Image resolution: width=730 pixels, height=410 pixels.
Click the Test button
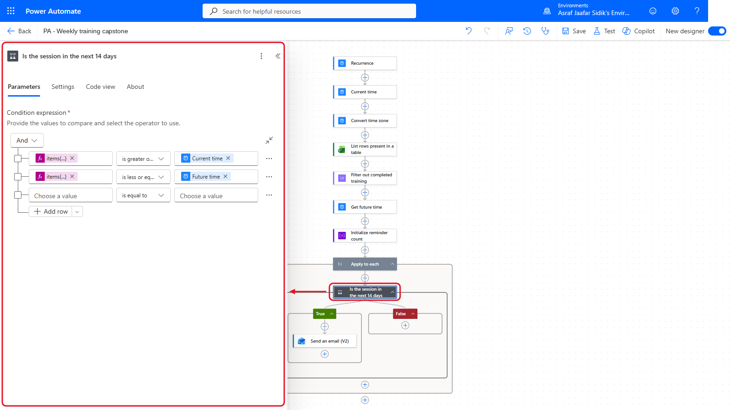[604, 31]
